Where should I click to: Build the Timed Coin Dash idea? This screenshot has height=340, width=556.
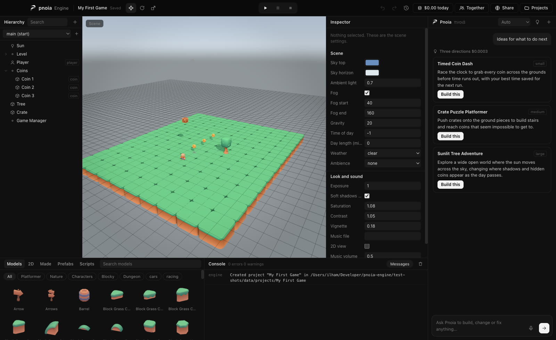coord(450,94)
